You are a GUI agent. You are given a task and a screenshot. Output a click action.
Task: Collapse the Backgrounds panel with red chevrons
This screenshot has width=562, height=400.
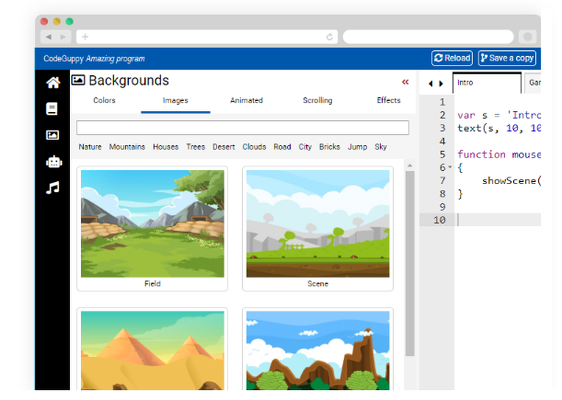coord(405,82)
